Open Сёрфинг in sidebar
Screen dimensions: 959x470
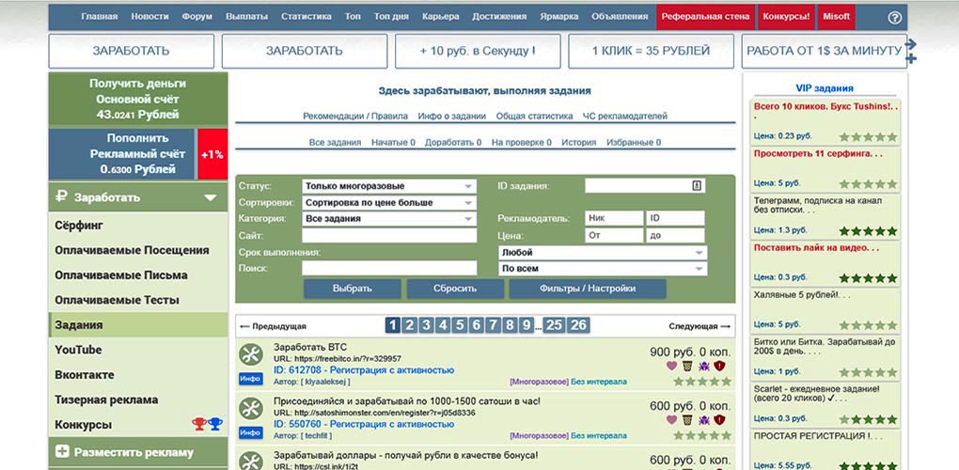(x=79, y=226)
